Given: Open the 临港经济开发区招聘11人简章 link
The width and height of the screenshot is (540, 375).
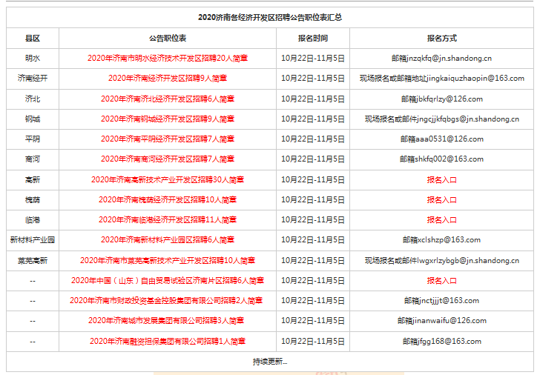Looking at the screenshot, I should tap(168, 219).
